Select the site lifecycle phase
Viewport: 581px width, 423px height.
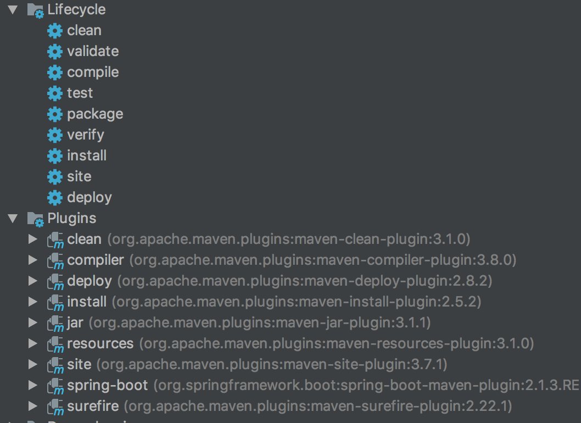pyautogui.click(x=79, y=177)
